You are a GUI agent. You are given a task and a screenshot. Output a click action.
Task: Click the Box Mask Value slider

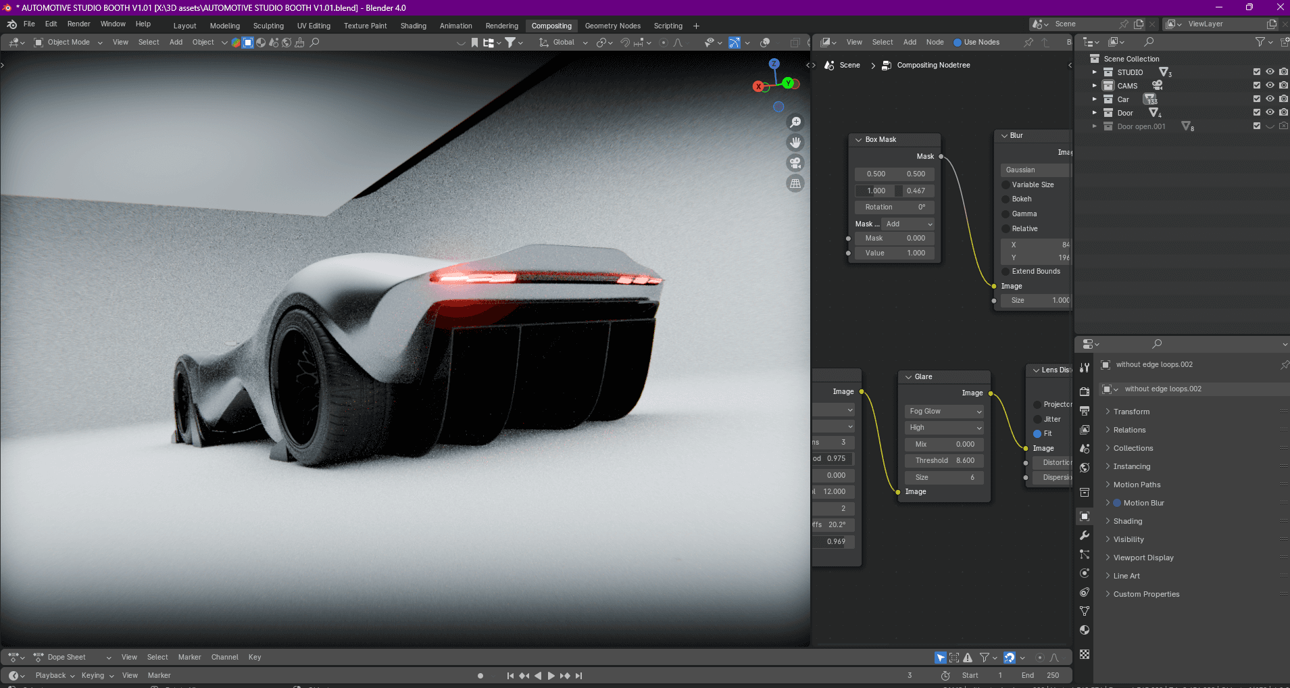click(x=895, y=253)
